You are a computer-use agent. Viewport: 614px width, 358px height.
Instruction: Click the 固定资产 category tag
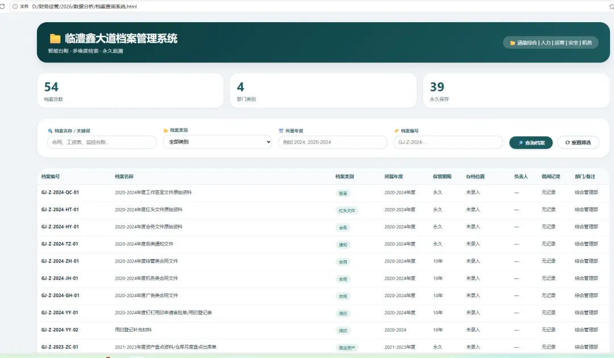coord(347,348)
